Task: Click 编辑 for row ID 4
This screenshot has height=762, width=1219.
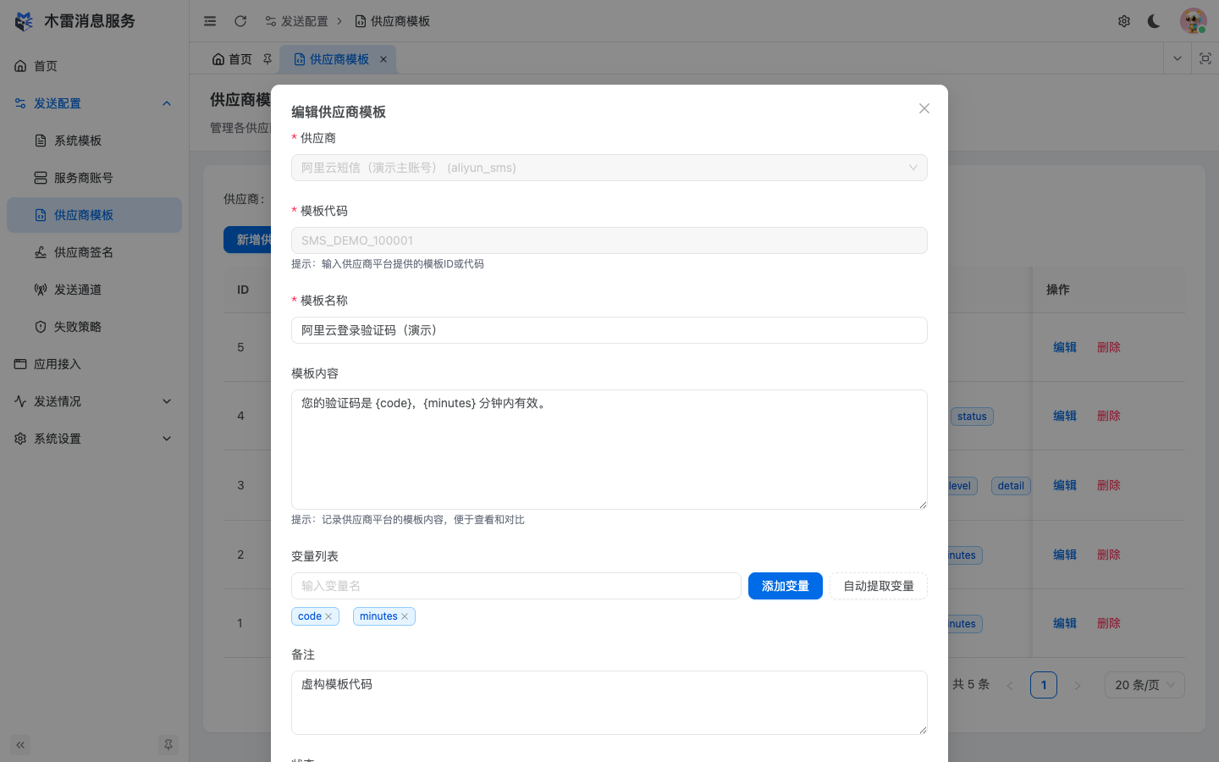Action: 1065,416
